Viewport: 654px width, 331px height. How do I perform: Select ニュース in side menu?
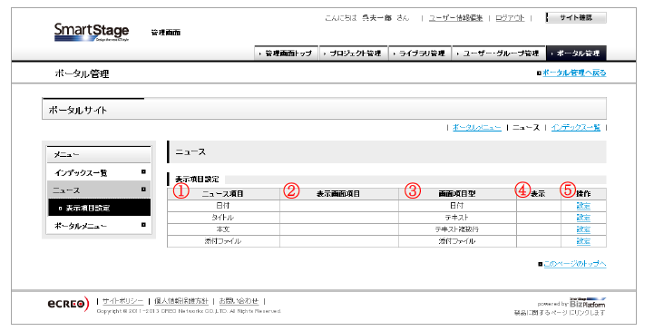click(x=99, y=190)
